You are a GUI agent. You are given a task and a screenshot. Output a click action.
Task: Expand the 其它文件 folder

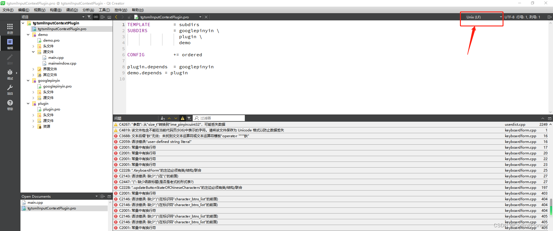pyautogui.click(x=33, y=75)
